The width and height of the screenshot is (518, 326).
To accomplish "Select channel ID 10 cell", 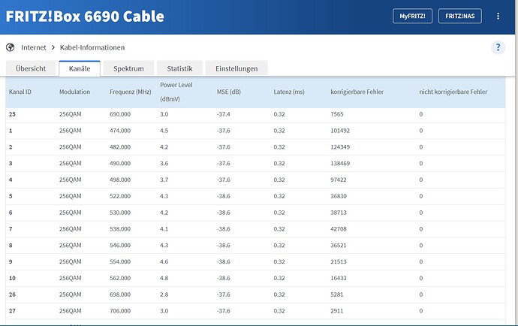I will click(x=12, y=279).
